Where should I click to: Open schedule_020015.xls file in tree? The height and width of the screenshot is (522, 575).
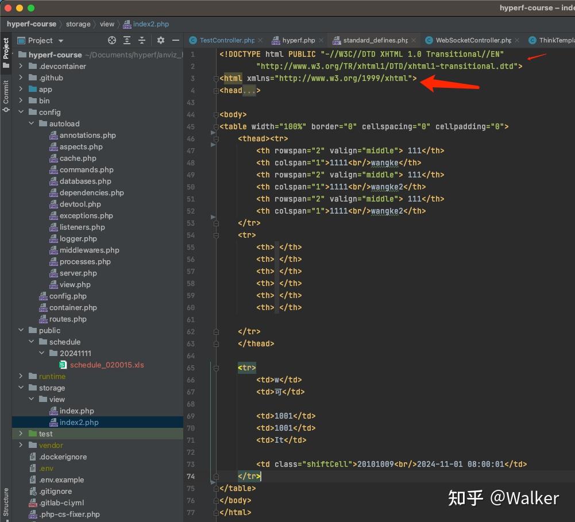coord(107,365)
